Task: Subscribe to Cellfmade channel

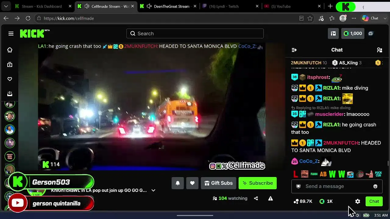Action: (x=258, y=183)
